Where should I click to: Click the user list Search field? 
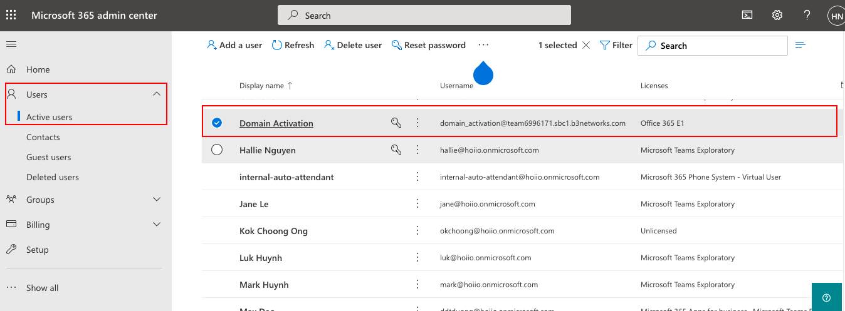(x=713, y=45)
